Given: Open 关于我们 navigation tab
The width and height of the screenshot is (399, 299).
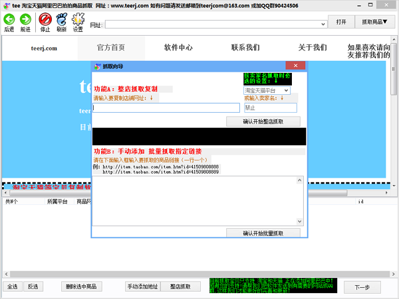Looking at the screenshot, I should tap(313, 48).
